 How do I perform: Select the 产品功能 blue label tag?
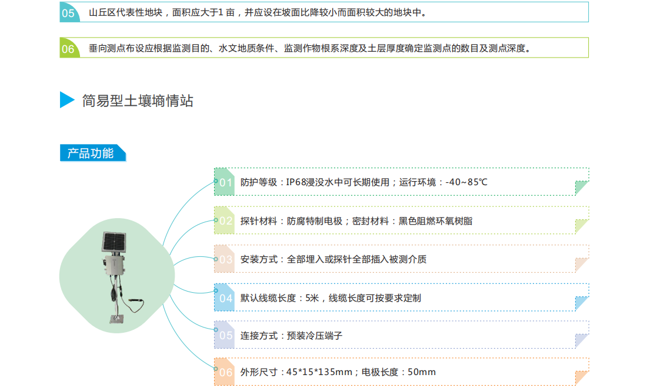coord(92,153)
